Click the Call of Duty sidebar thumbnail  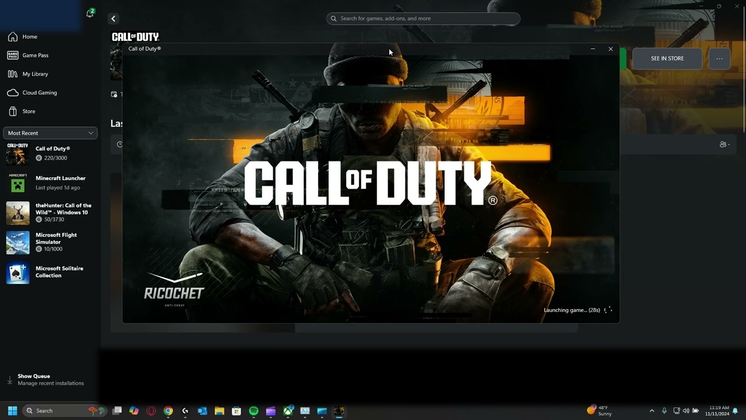pos(17,154)
